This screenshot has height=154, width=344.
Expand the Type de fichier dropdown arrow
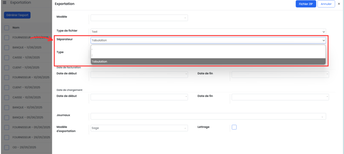(324, 32)
